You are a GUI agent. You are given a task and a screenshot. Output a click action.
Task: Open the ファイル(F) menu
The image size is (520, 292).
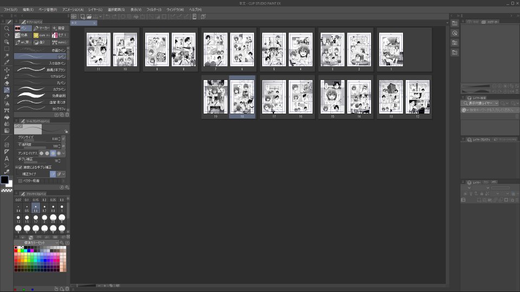(x=11, y=10)
